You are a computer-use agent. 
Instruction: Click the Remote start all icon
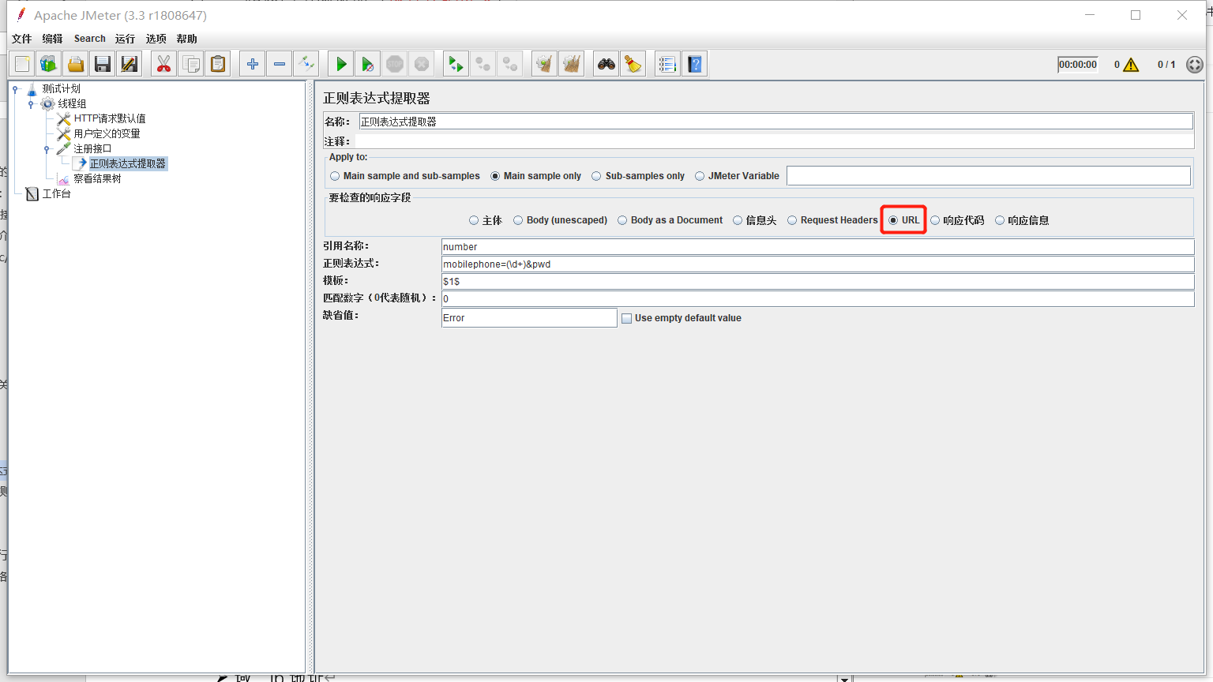tap(456, 64)
